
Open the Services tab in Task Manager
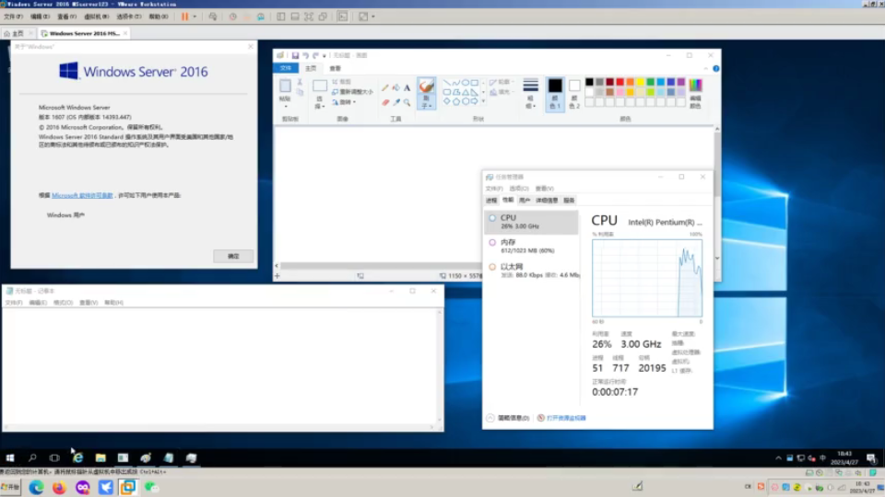coord(569,200)
